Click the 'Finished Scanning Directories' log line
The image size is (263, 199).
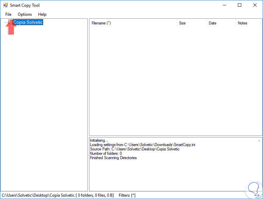(x=113, y=158)
